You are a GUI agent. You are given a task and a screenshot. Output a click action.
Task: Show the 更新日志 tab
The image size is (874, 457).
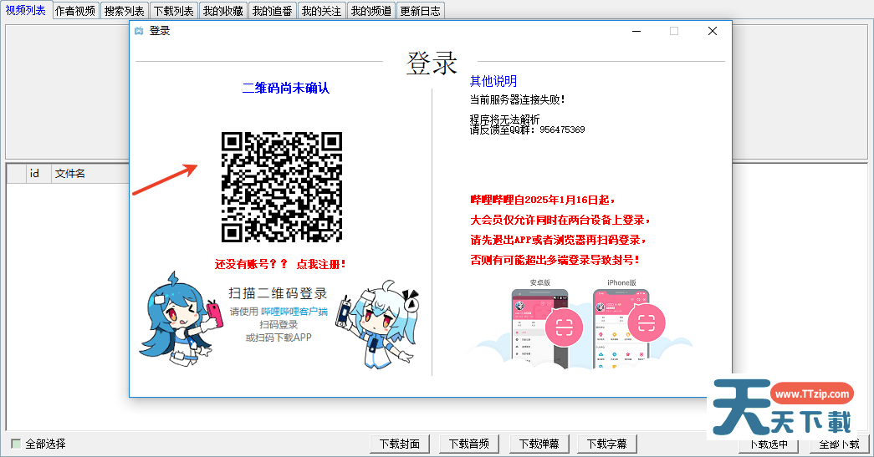(x=421, y=11)
